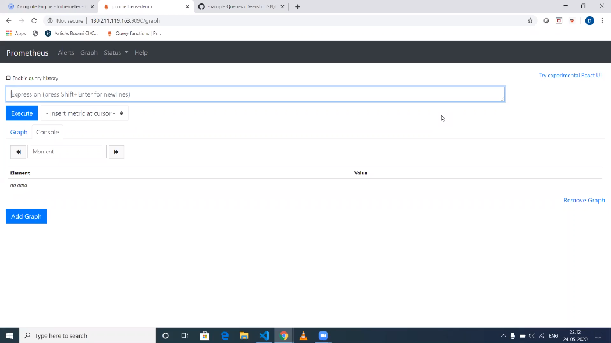Launch Edge browser from taskbar
The image size is (611, 343).
point(225,335)
